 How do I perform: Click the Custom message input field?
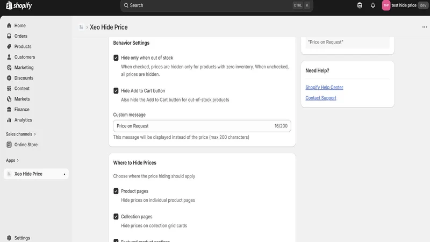coord(202,126)
